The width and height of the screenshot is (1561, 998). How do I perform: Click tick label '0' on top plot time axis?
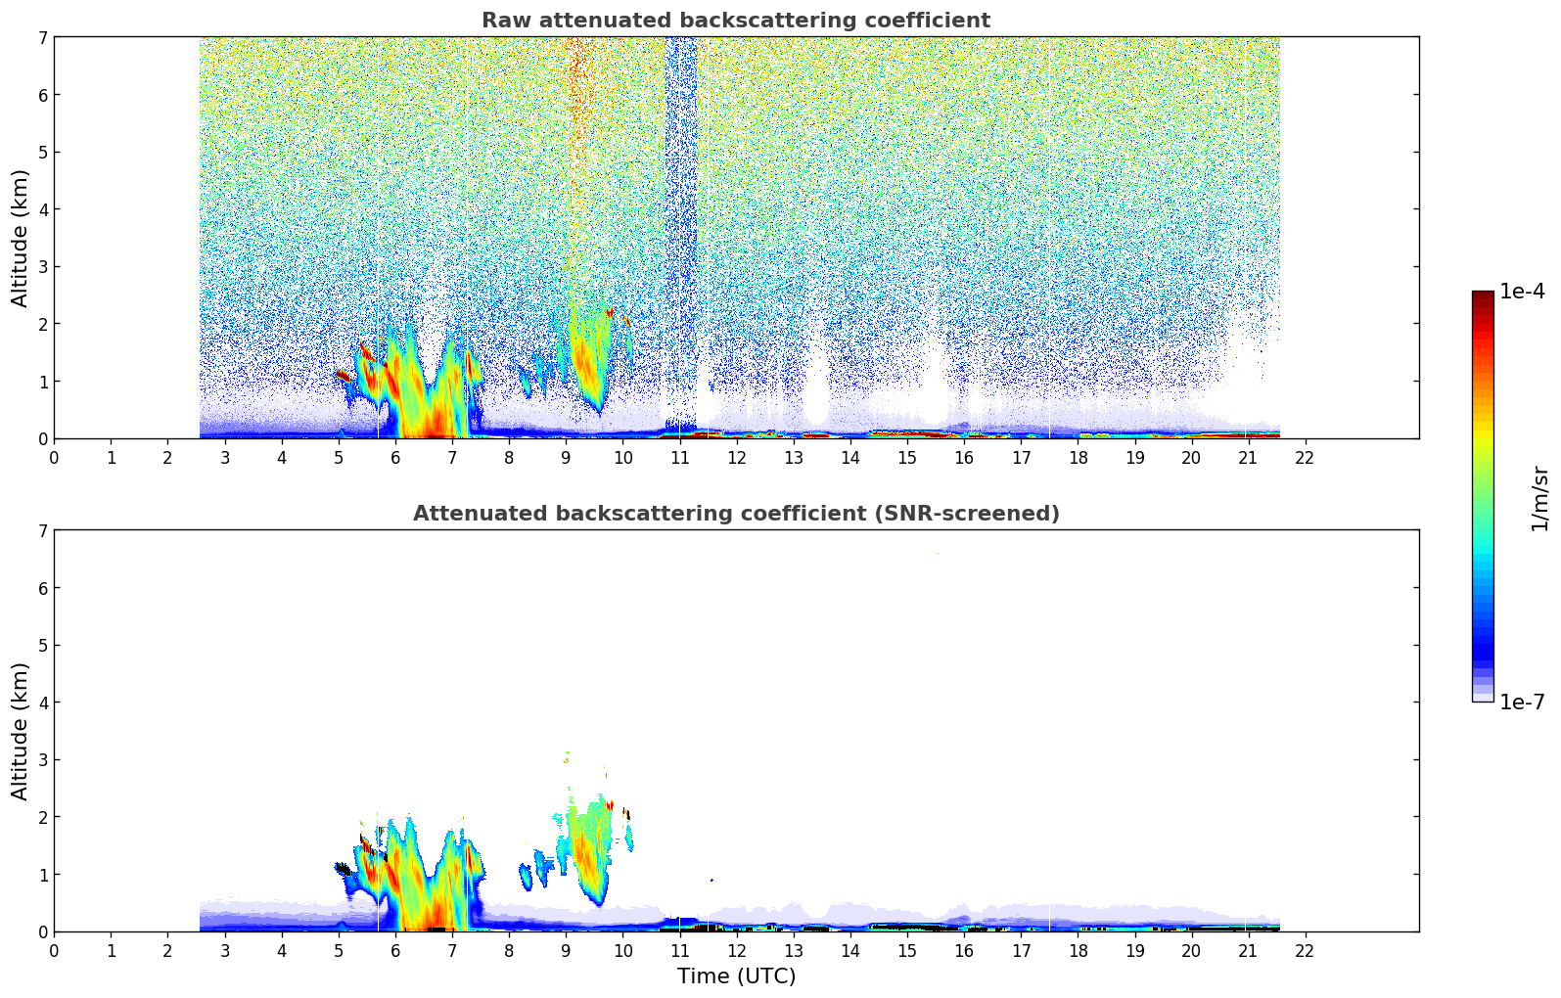[x=55, y=457]
